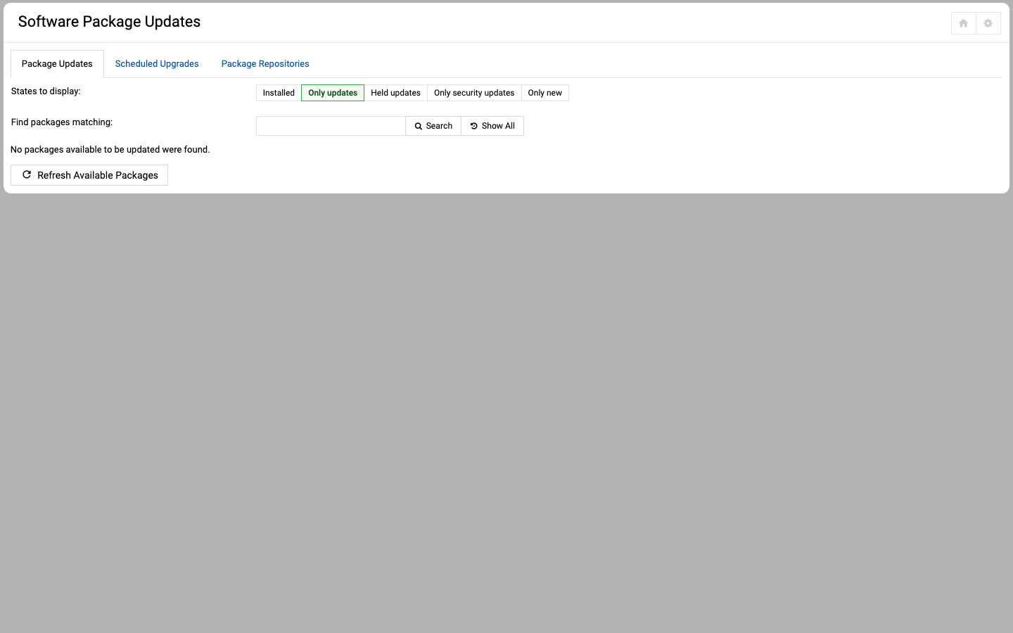Focus the package search input field

click(331, 126)
